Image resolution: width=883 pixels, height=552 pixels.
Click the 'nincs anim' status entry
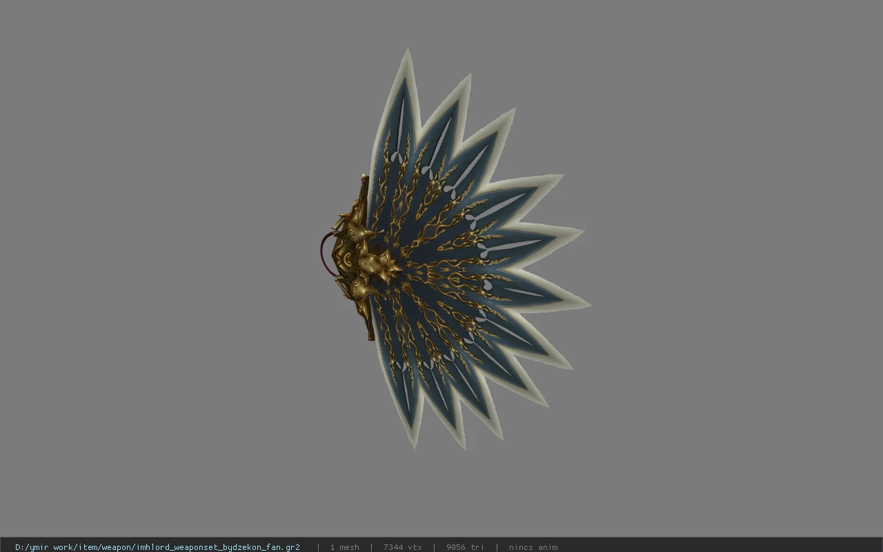533,547
